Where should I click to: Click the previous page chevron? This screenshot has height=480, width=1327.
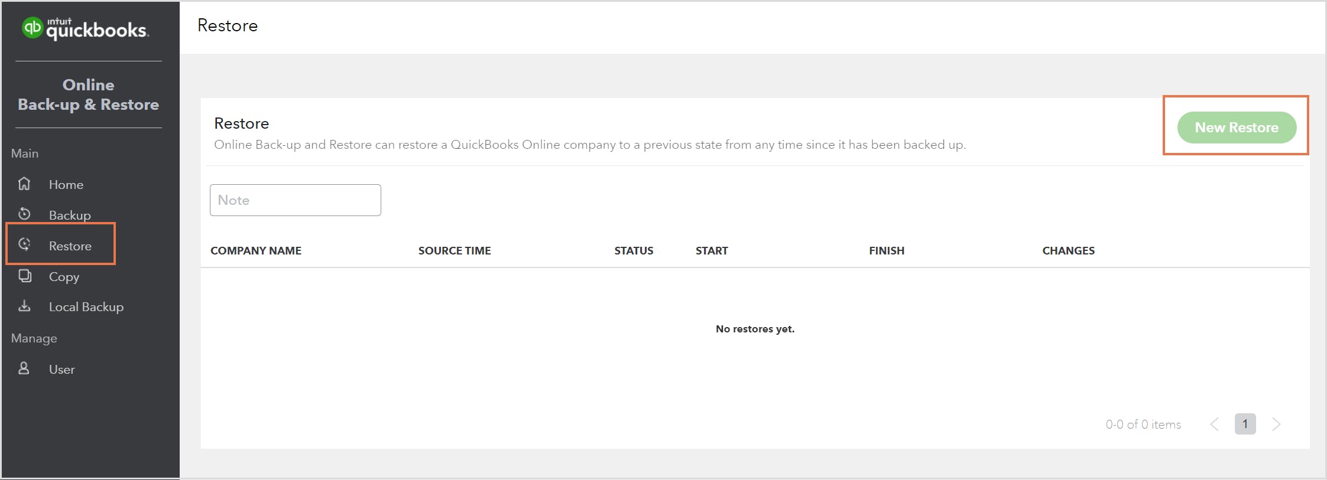click(1215, 424)
